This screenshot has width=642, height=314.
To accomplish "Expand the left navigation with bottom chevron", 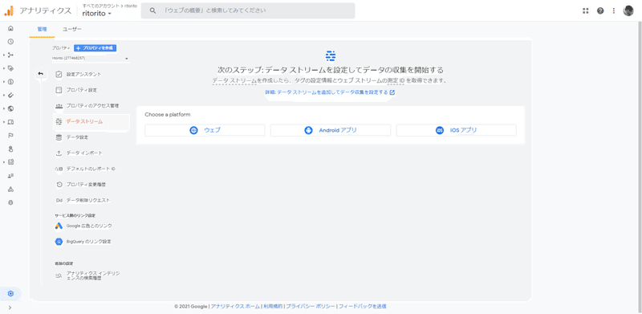I will pyautogui.click(x=10, y=308).
